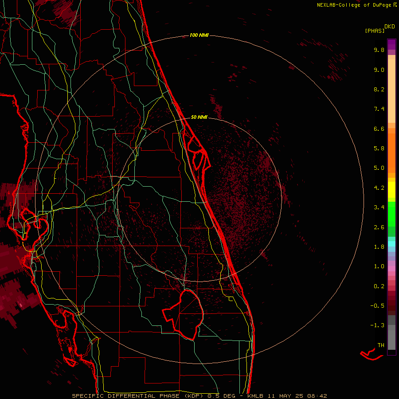Click the 3.4 value on color scale

(379, 207)
